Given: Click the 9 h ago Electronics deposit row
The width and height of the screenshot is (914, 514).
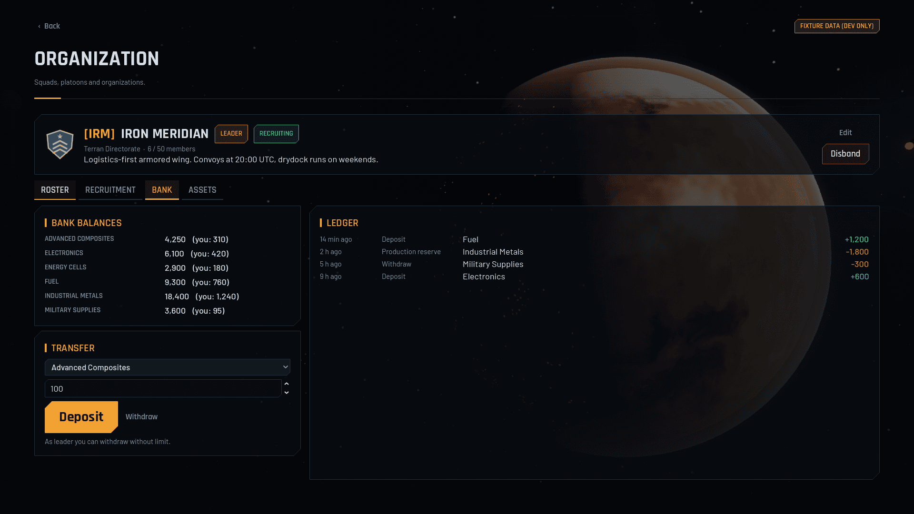Looking at the screenshot, I should pos(594,277).
